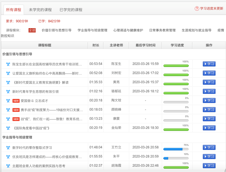
Task: Click the broadcast icon beside 新时代青年学生思想的有效引领
Action: tap(8, 91)
